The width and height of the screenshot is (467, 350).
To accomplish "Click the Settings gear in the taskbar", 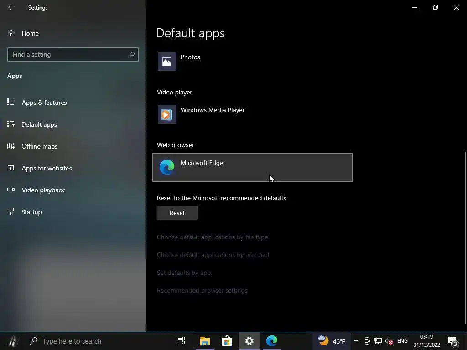I will click(x=249, y=341).
